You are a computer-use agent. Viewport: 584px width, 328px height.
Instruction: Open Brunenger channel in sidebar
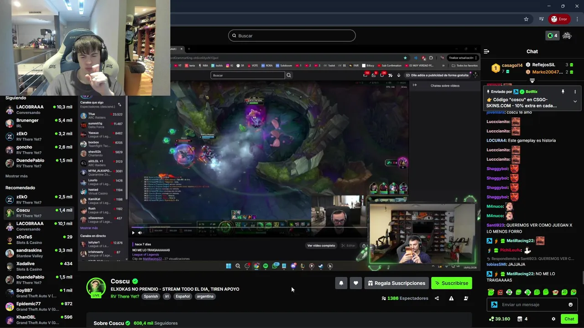[x=39, y=123]
